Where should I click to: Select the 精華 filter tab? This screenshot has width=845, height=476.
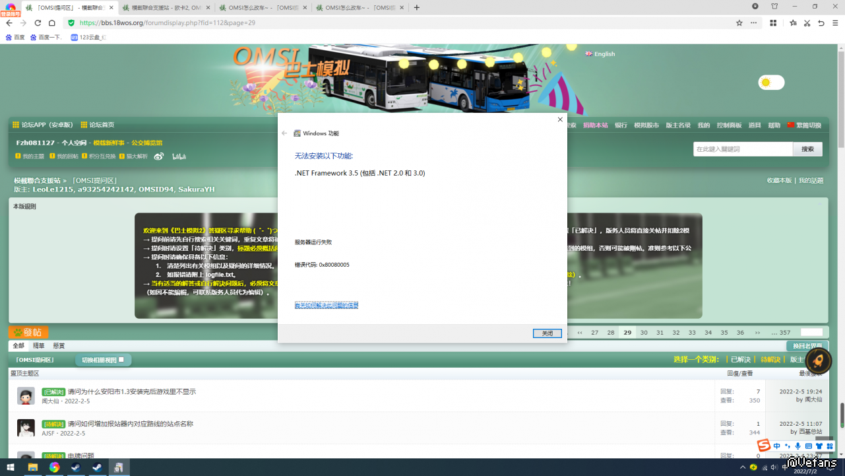coord(39,346)
